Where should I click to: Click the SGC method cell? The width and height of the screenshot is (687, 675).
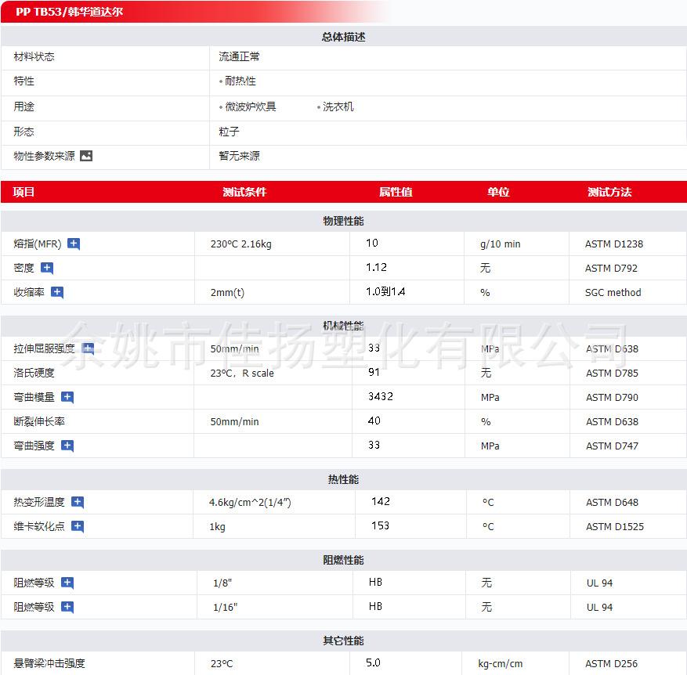613,292
